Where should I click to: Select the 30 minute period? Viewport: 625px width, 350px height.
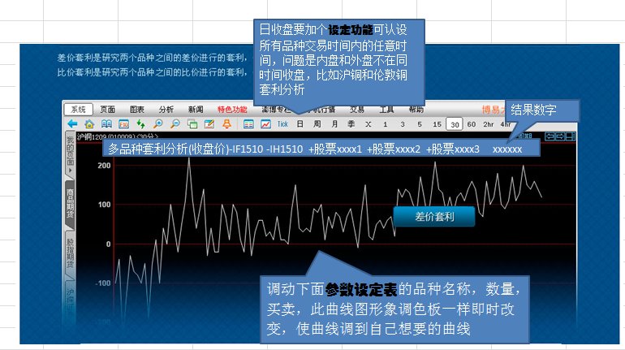click(454, 124)
